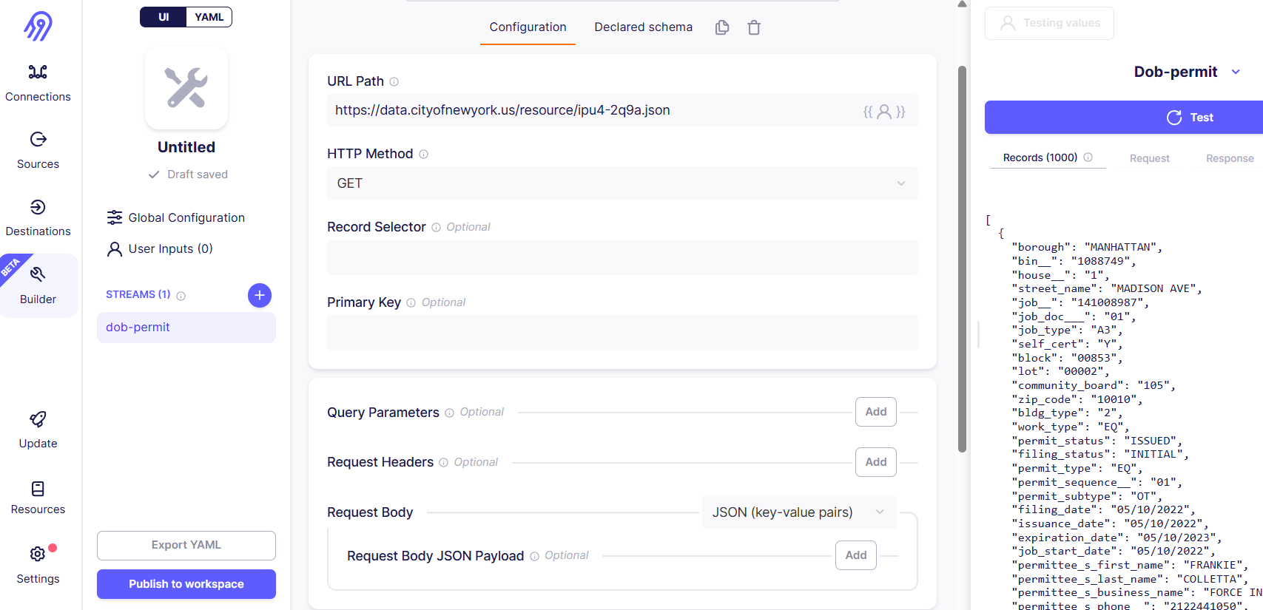Click the main panel vertical scrollbar

[x=962, y=259]
